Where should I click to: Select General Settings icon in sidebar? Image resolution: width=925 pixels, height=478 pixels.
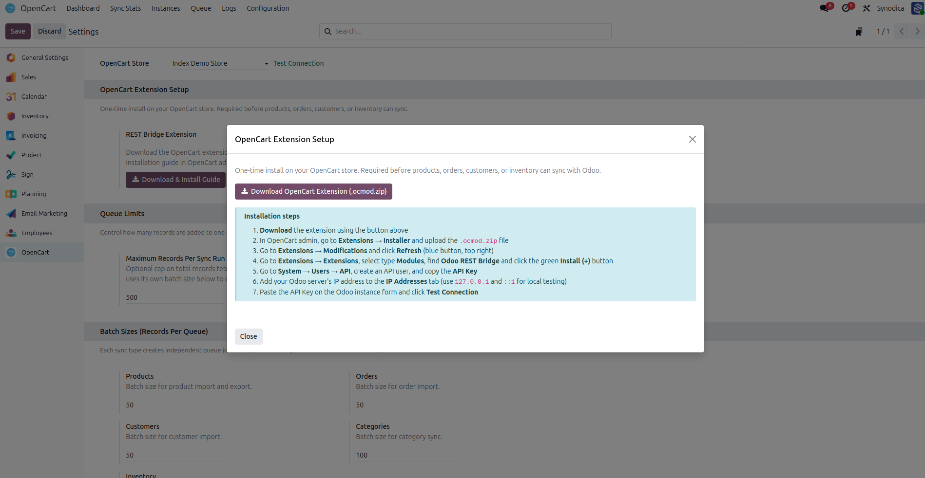click(11, 57)
